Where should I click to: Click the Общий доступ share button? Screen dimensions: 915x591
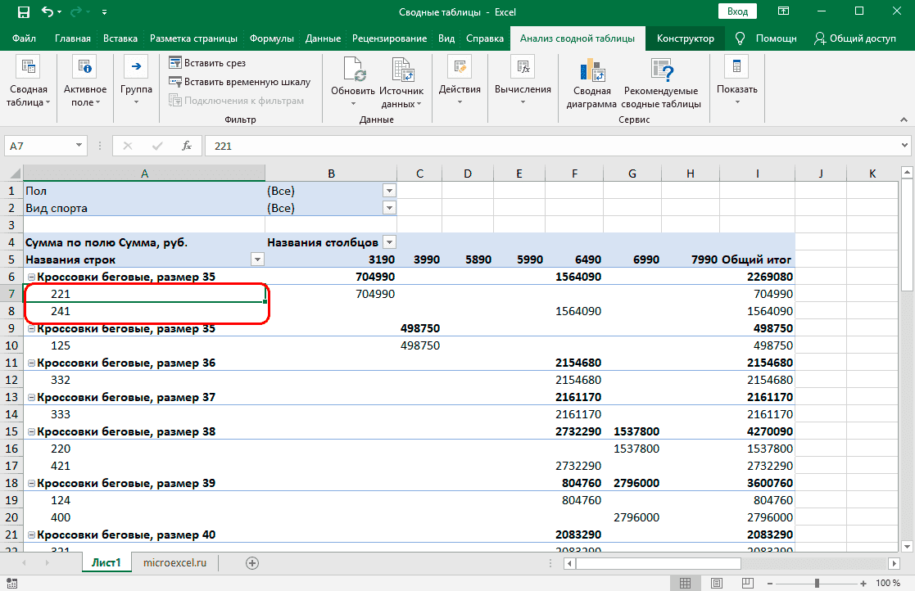[x=855, y=38]
